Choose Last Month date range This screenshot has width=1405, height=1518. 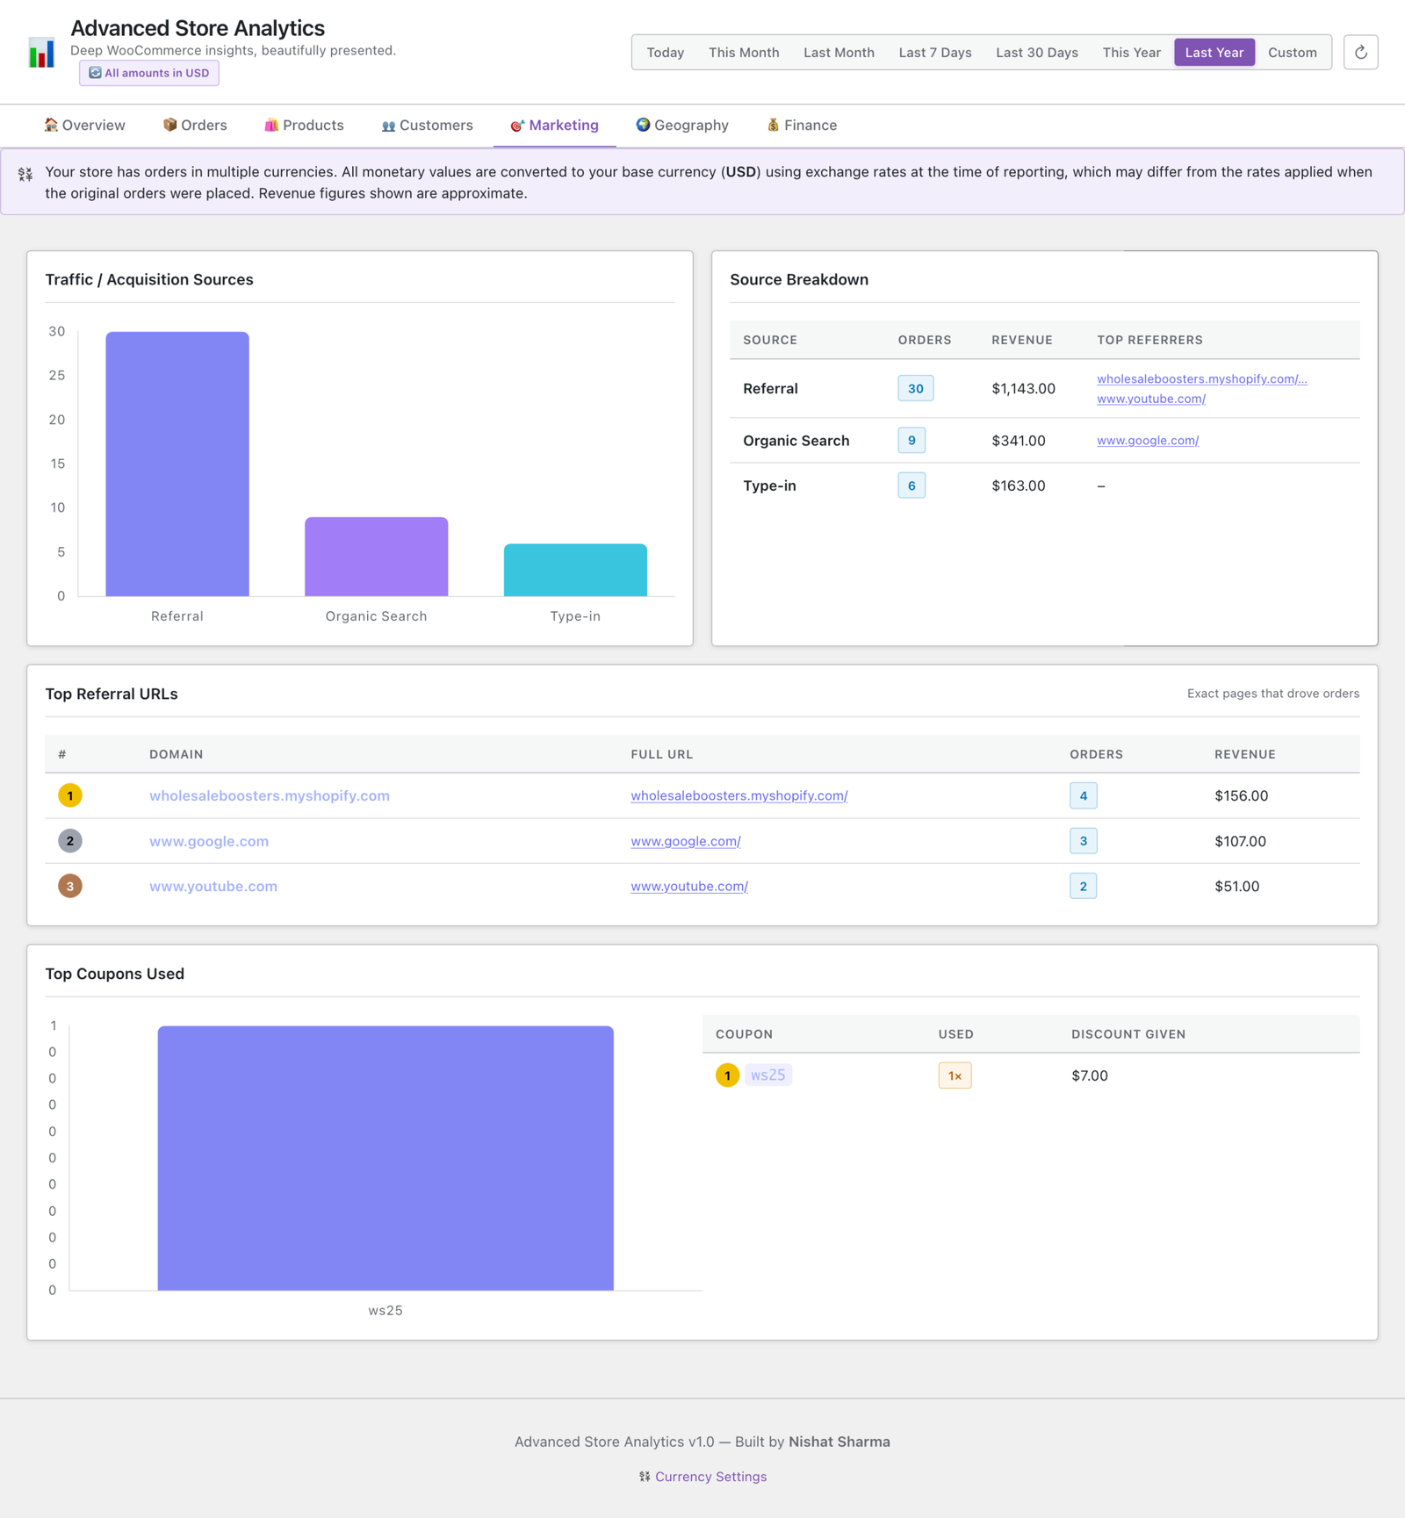tap(839, 53)
